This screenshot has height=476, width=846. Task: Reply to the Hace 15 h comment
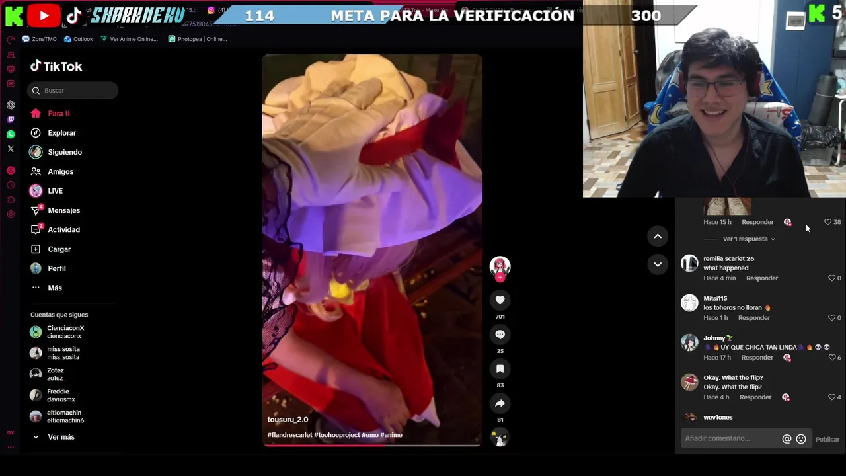[x=757, y=222]
